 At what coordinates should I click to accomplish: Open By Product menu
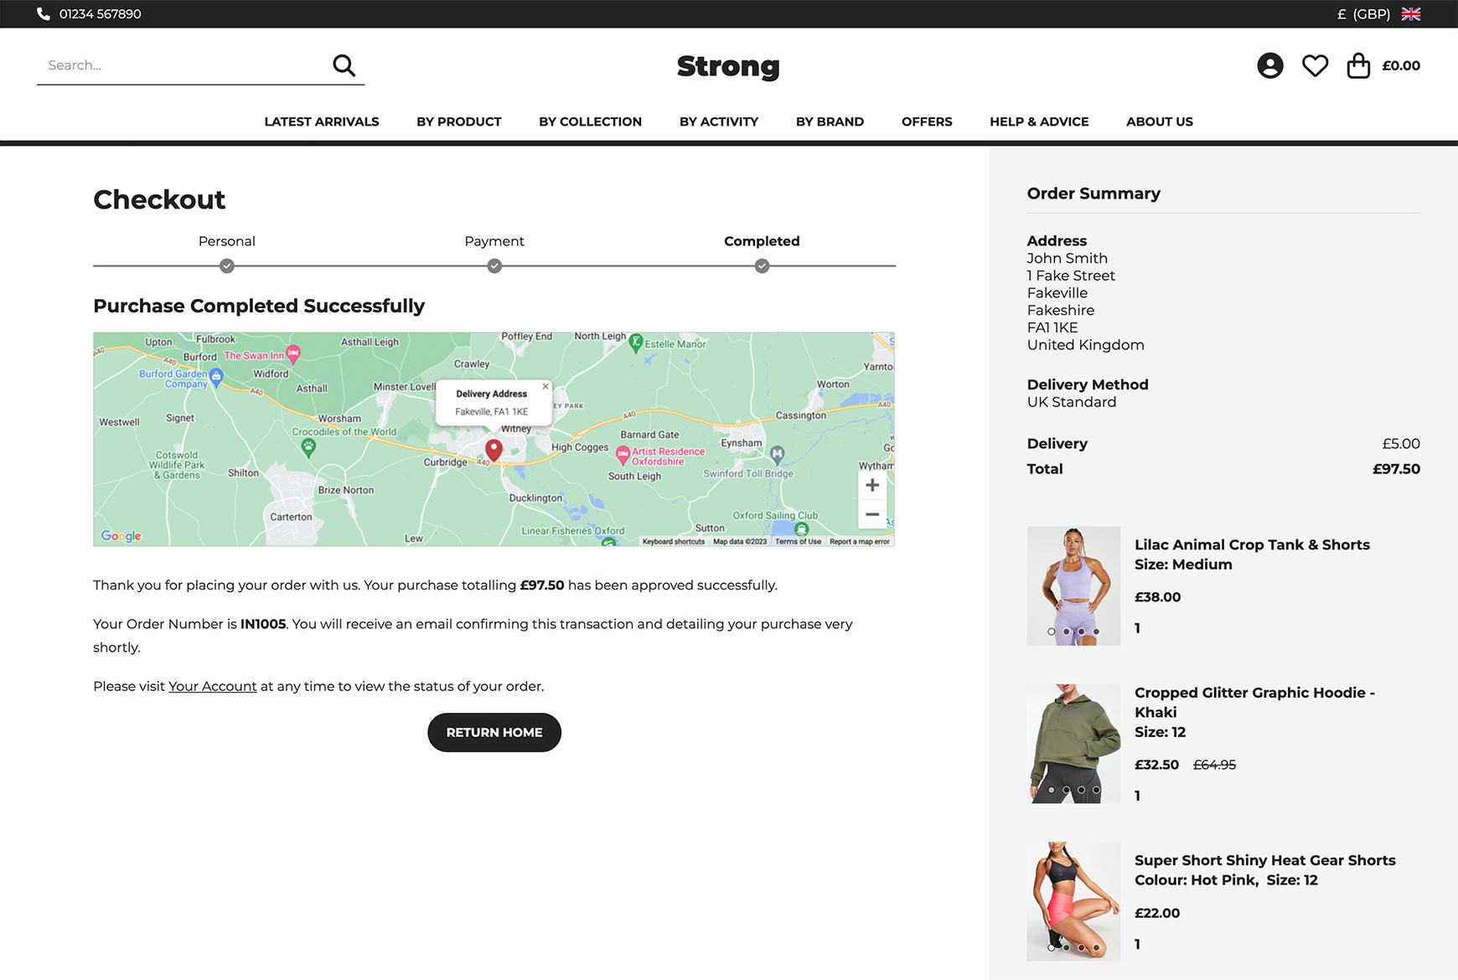(x=459, y=121)
